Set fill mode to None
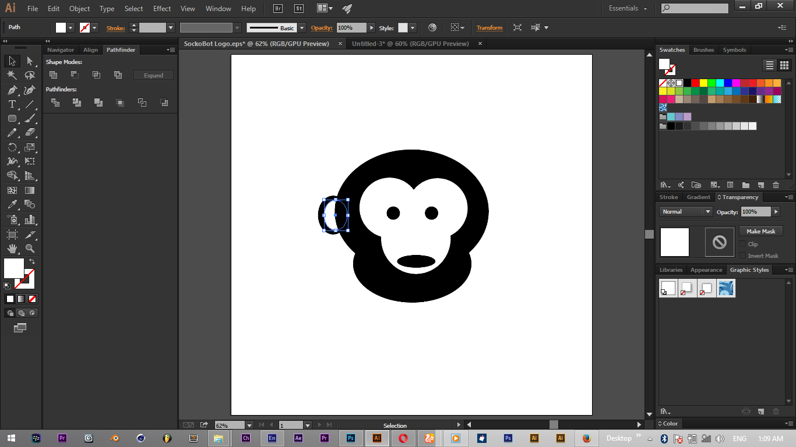 pyautogui.click(x=33, y=299)
